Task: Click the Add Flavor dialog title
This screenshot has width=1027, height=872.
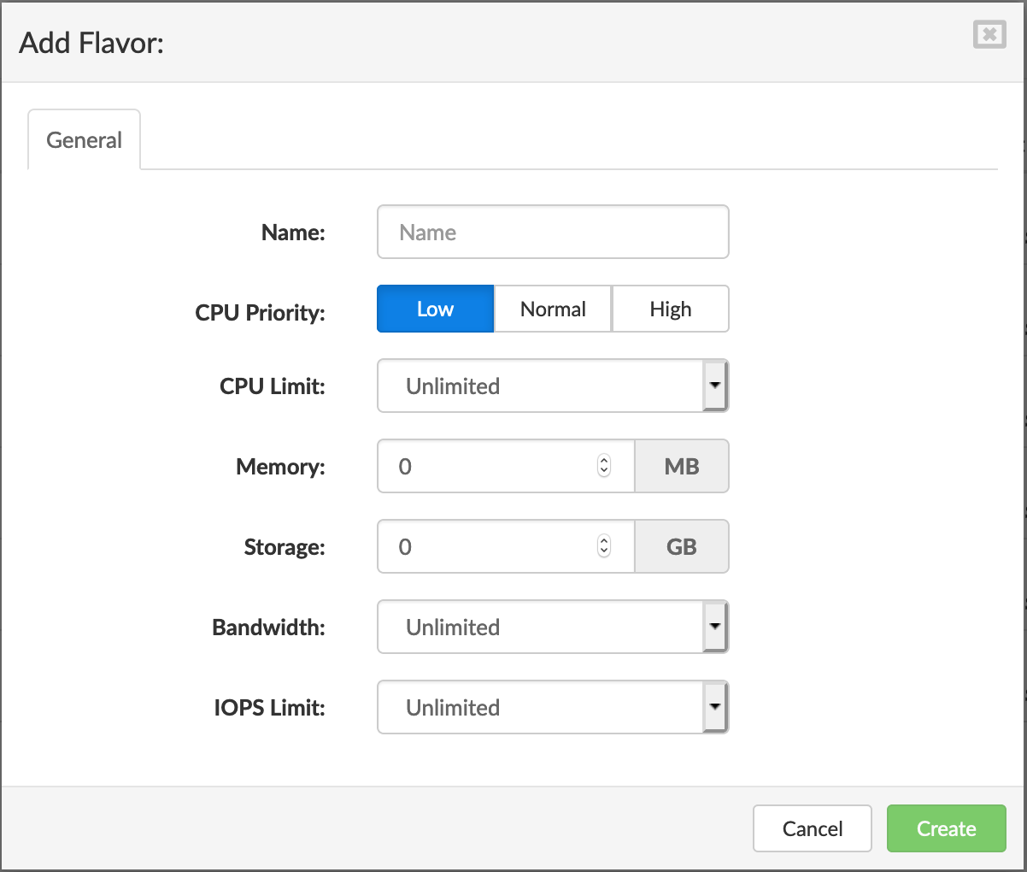Action: tap(91, 43)
